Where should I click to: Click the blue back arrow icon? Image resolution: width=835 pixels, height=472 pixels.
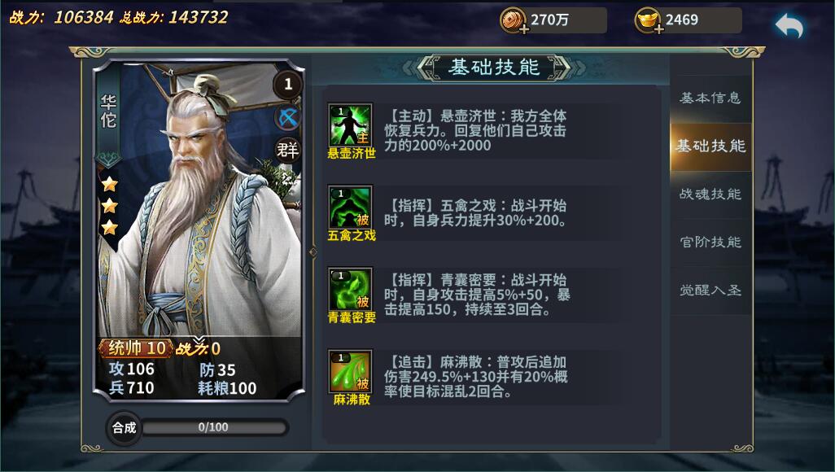point(789,26)
